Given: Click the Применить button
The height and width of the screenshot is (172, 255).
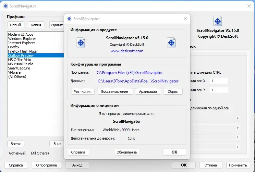Looking at the screenshot, I should [x=238, y=165].
